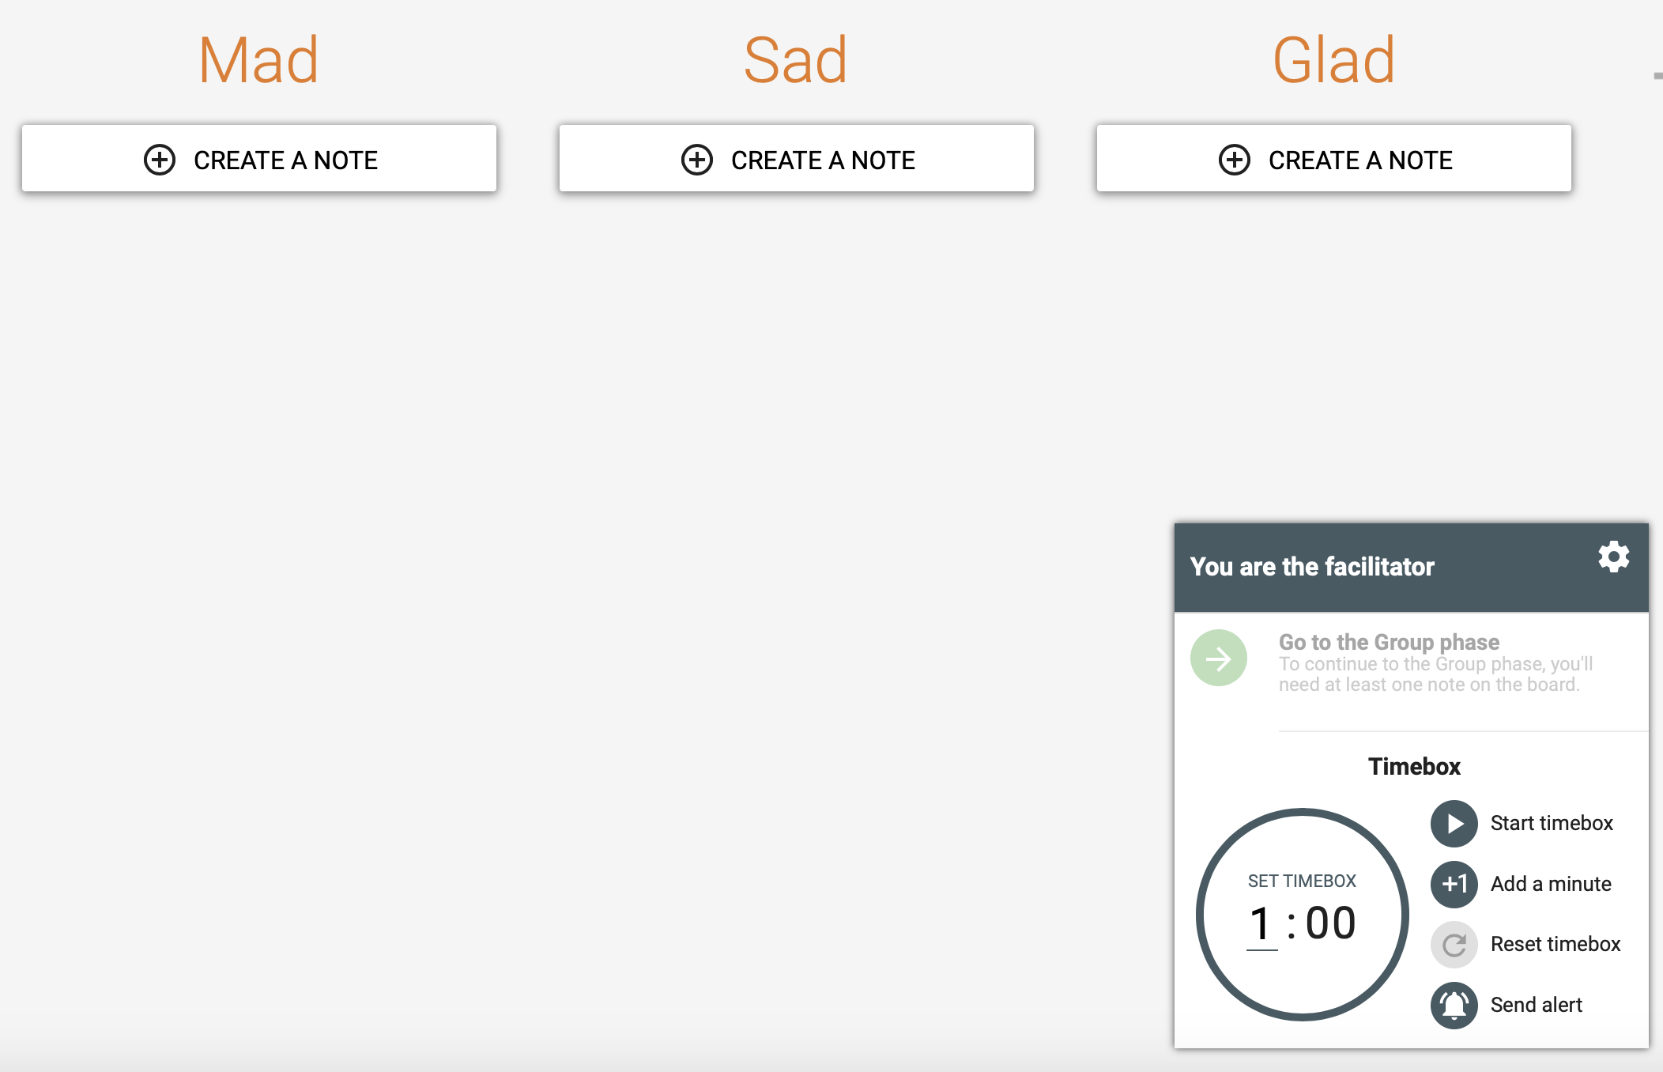Viewport: 1663px width, 1072px height.
Task: Click plus icon in Mad column
Action: [160, 160]
